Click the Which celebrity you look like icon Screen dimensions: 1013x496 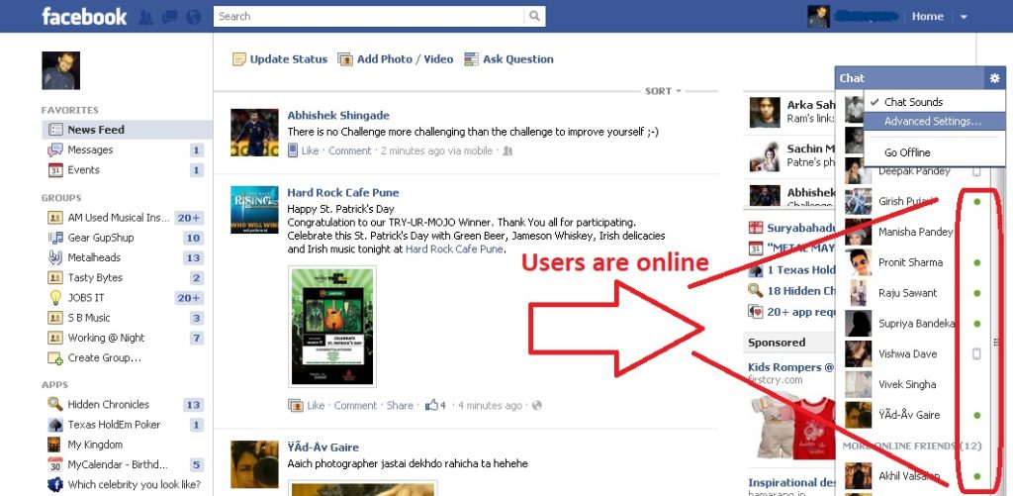55,484
